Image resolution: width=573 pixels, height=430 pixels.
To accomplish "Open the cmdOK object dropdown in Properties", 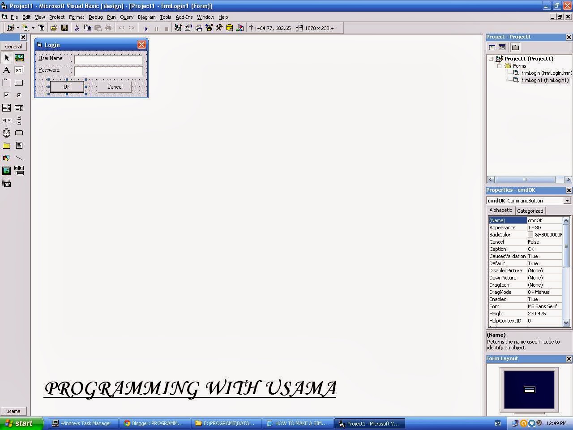I will click(x=567, y=201).
